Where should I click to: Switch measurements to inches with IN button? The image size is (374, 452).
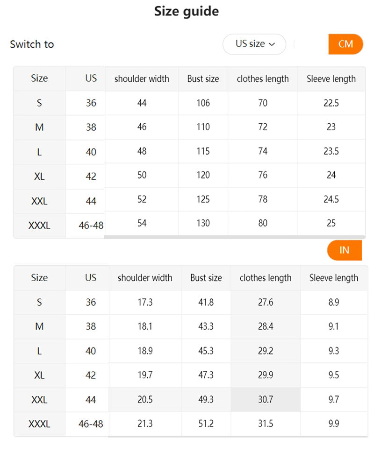point(345,250)
